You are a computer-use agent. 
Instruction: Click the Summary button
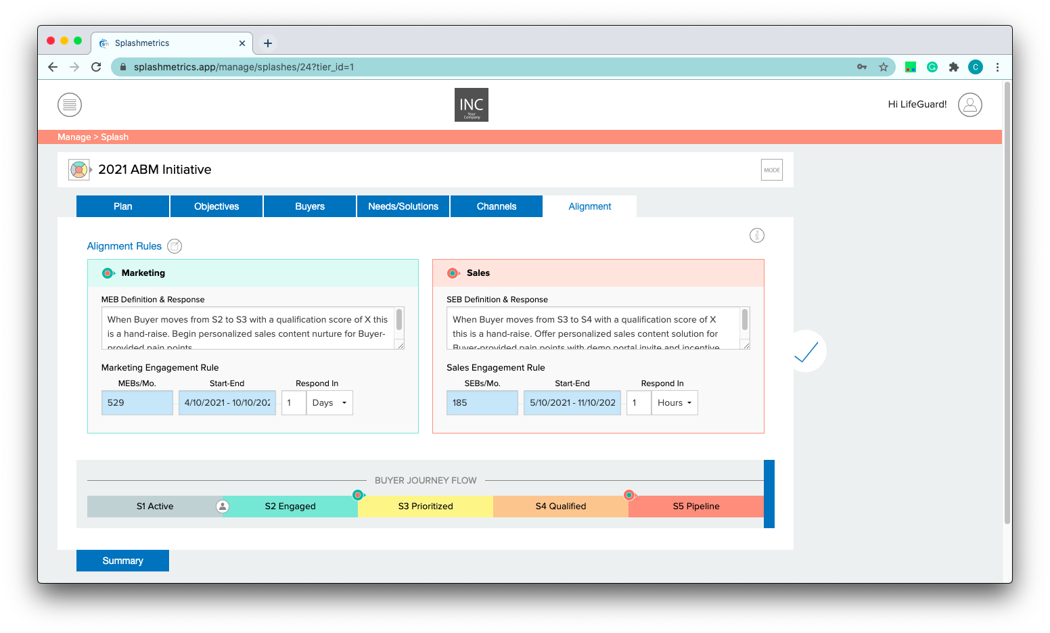click(123, 561)
